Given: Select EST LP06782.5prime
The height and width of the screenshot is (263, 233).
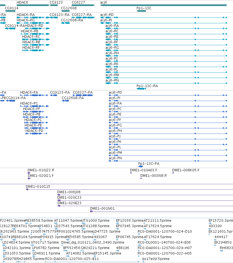Looking at the screenshot, I should tap(46, 248).
